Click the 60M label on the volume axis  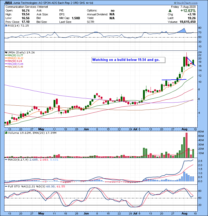(x=201, y=132)
